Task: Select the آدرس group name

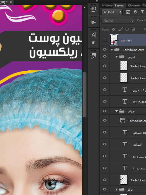Action: 131,57
